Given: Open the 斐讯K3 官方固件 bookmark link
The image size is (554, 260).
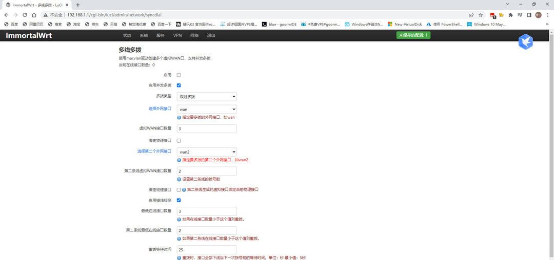Looking at the screenshot, I should click(x=196, y=24).
